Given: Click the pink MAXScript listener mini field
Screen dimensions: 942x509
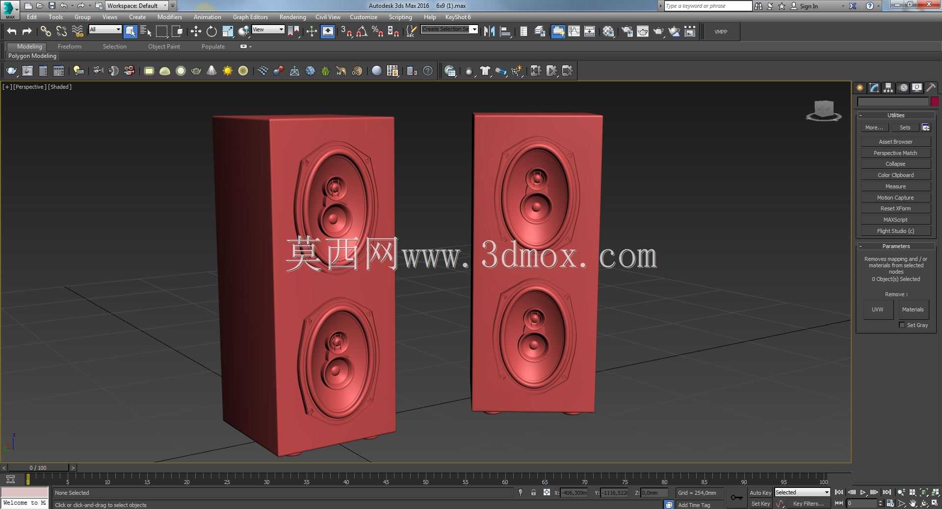Looking at the screenshot, I should pos(25,492).
